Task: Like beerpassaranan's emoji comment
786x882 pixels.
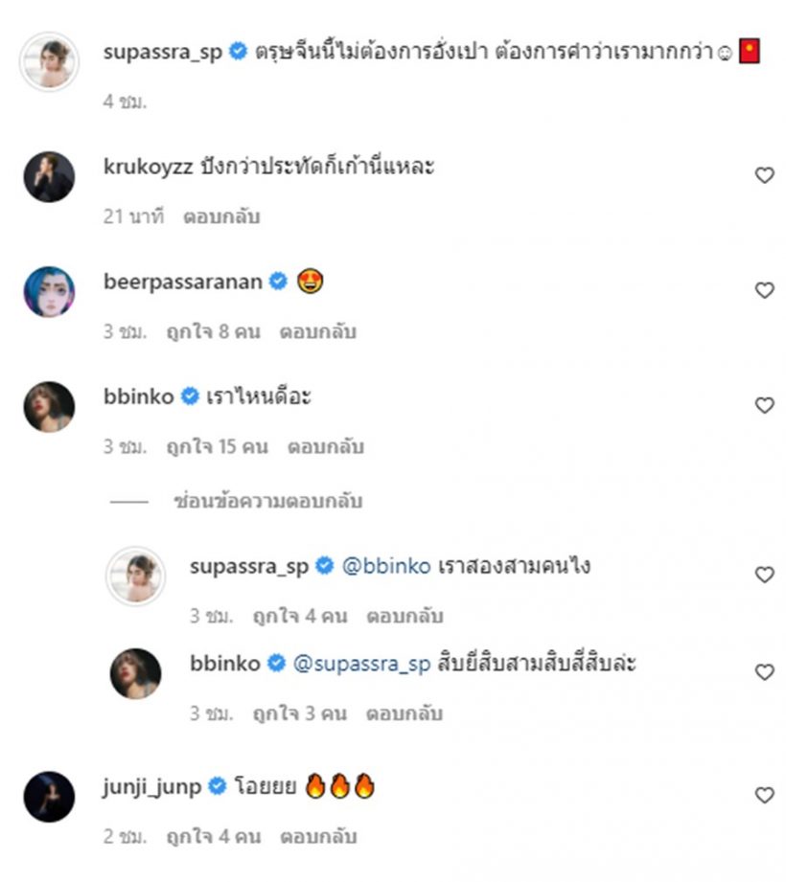Action: (x=764, y=290)
